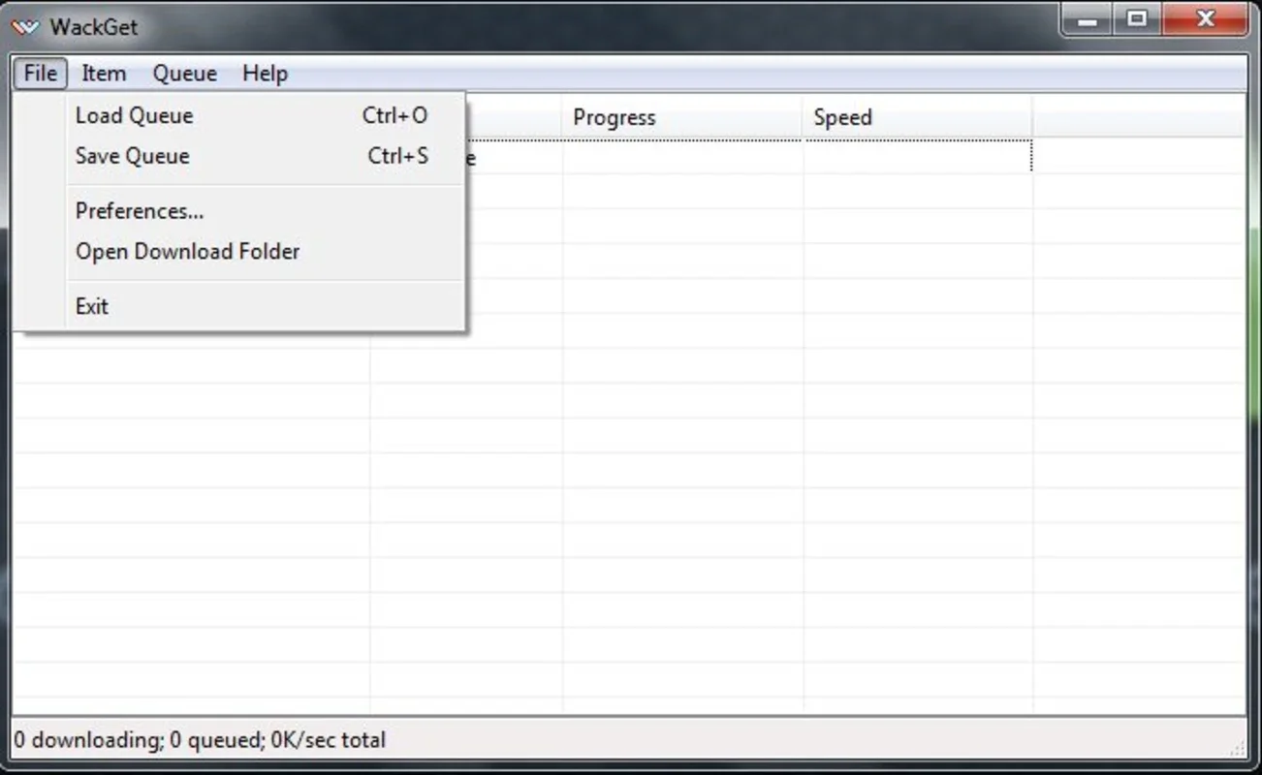Click the WackGet title bar icon
The width and height of the screenshot is (1262, 775).
[26, 27]
